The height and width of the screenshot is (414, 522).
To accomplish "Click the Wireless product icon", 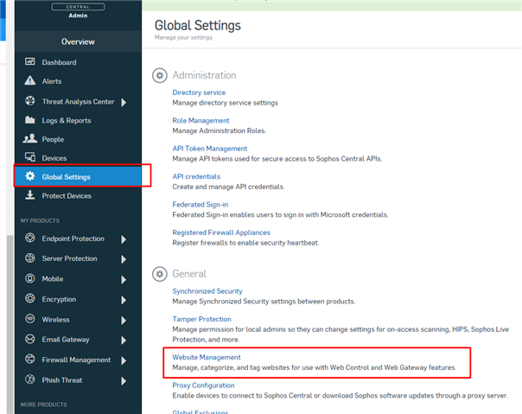I will coord(30,319).
